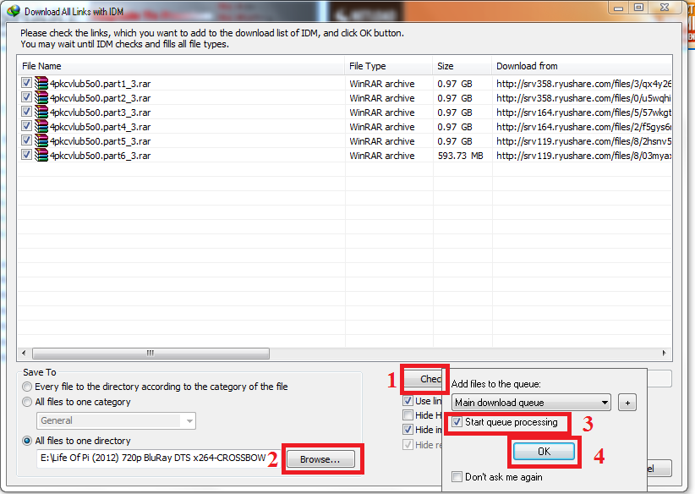695x494 pixels.
Task: Select file name 4pkcvlub5o0.part4_3.rar
Action: click(100, 127)
